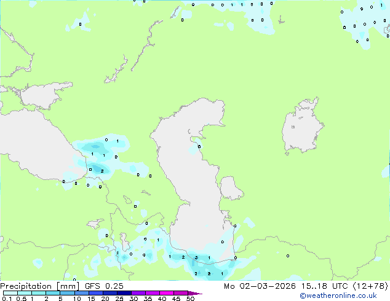This screenshot has height=301, width=390.
Task: Click the '3' precipitation value on the map
Action: 196,258
